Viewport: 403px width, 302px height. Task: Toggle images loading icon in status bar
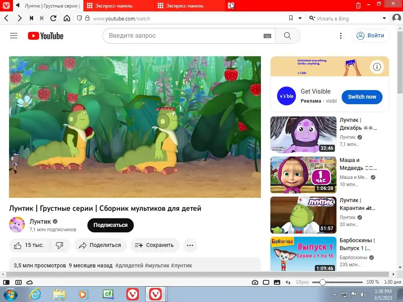(277, 282)
